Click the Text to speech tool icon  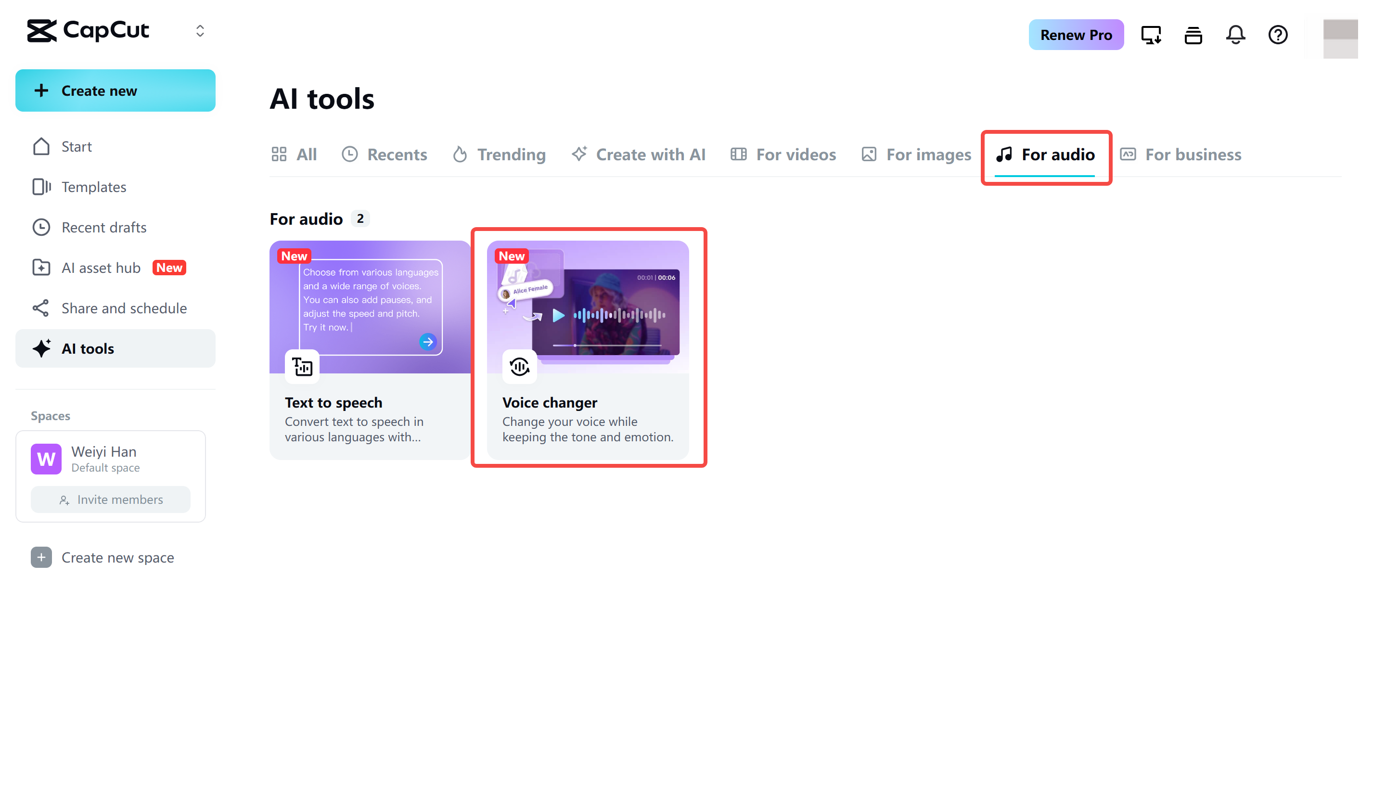tap(302, 367)
